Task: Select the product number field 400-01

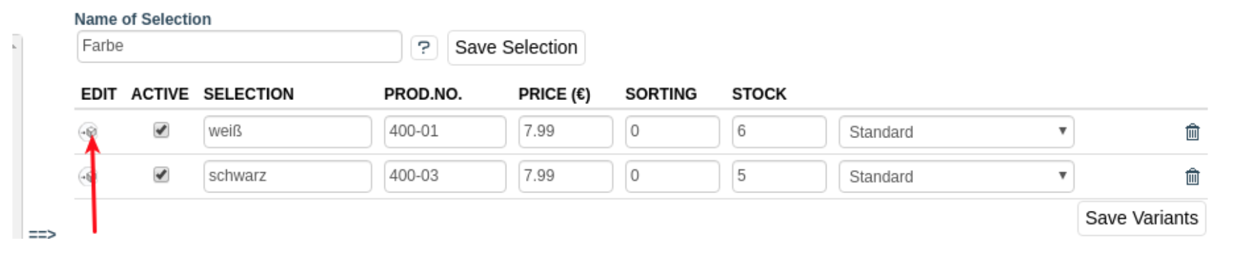Action: pyautogui.click(x=445, y=131)
